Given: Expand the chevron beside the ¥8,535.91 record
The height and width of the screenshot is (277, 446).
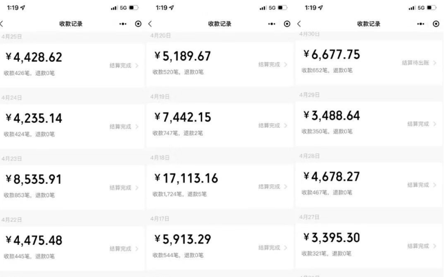Looking at the screenshot, I should click(137, 188).
